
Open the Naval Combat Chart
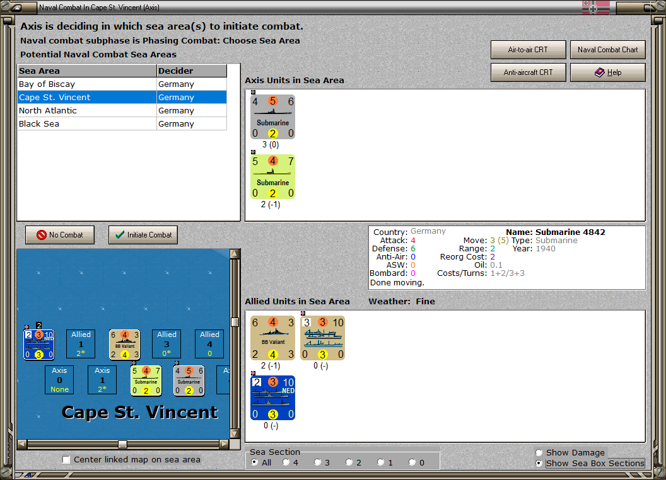pyautogui.click(x=608, y=50)
